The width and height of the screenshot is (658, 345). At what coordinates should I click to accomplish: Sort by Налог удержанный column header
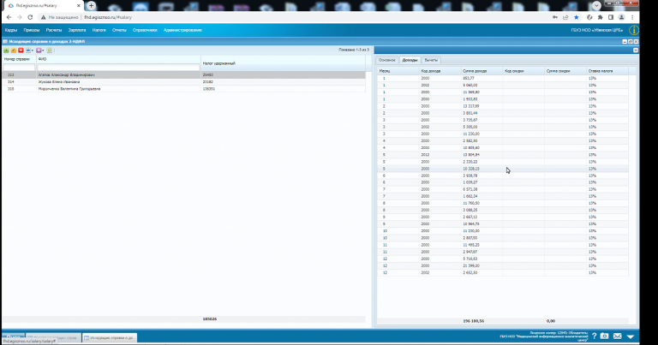[x=284, y=63]
